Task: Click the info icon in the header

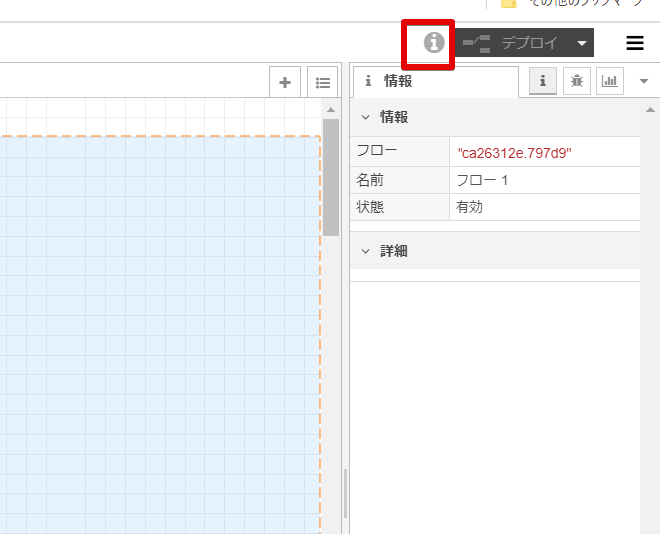Action: point(432,43)
